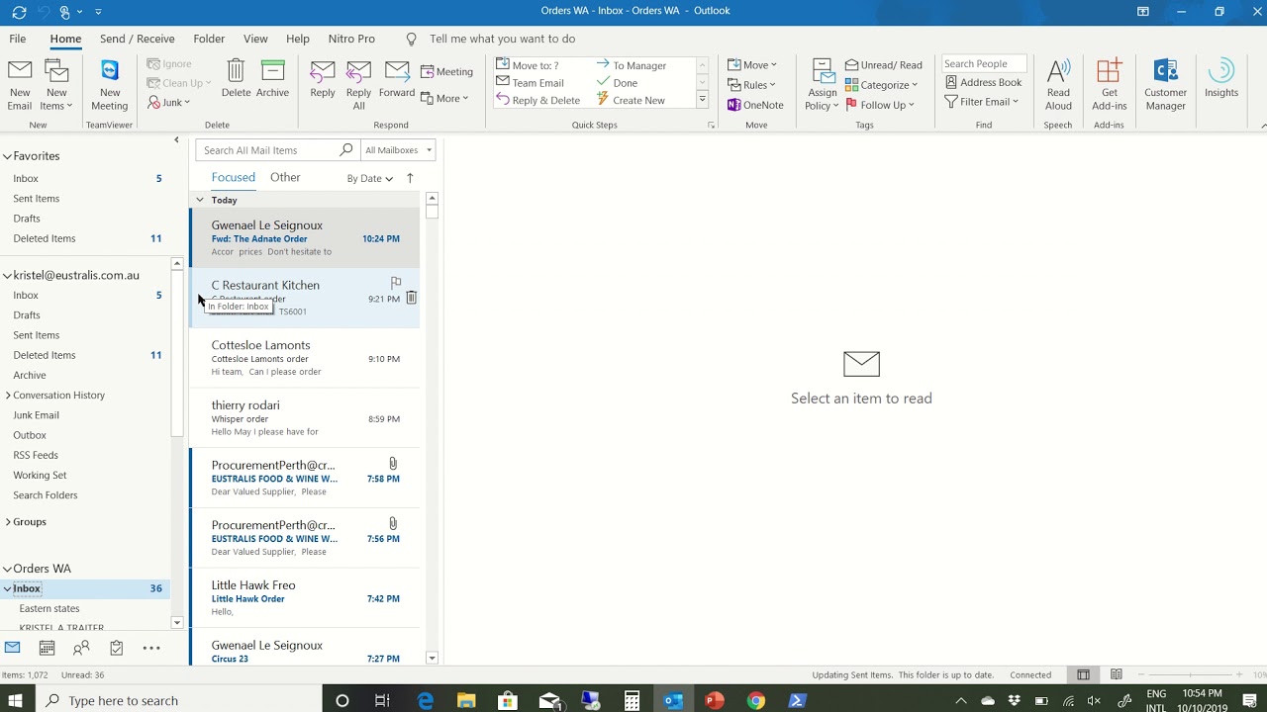Open Tasks view icon
Viewport: 1267px width, 712px height.
116,648
